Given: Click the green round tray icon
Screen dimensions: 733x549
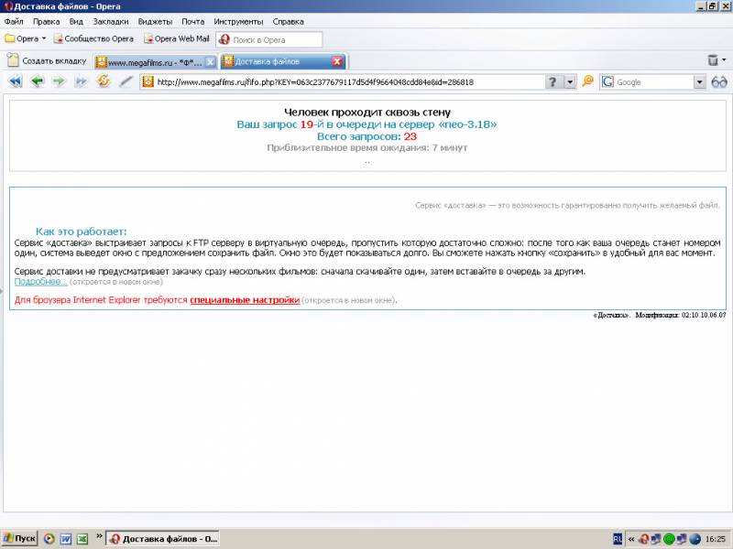Looking at the screenshot, I should (669, 539).
